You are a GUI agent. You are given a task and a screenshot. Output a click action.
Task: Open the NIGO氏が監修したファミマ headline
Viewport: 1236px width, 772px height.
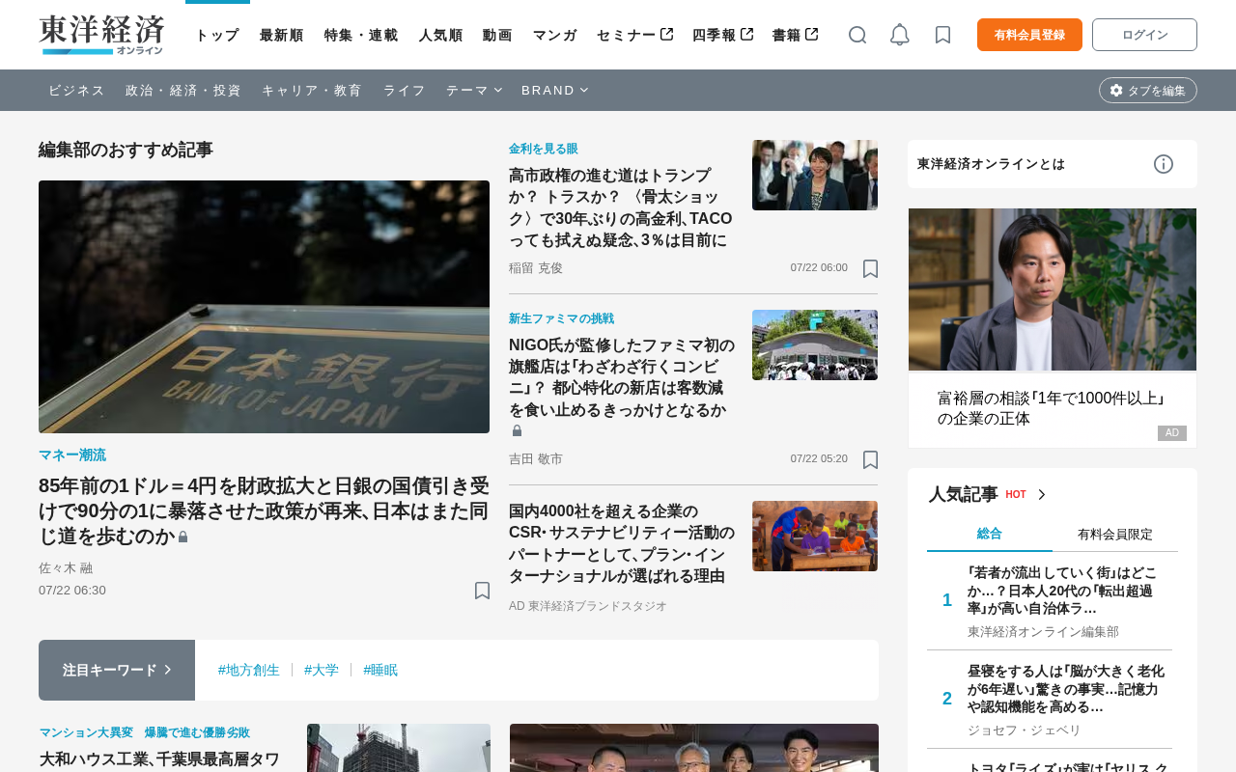(x=622, y=377)
